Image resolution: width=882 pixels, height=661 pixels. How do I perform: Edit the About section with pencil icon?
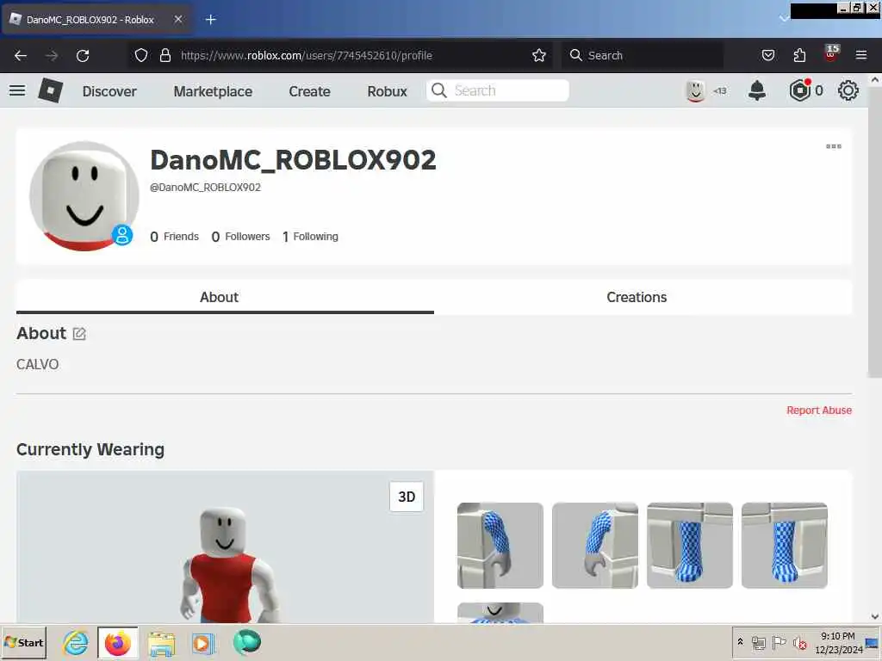tap(79, 334)
